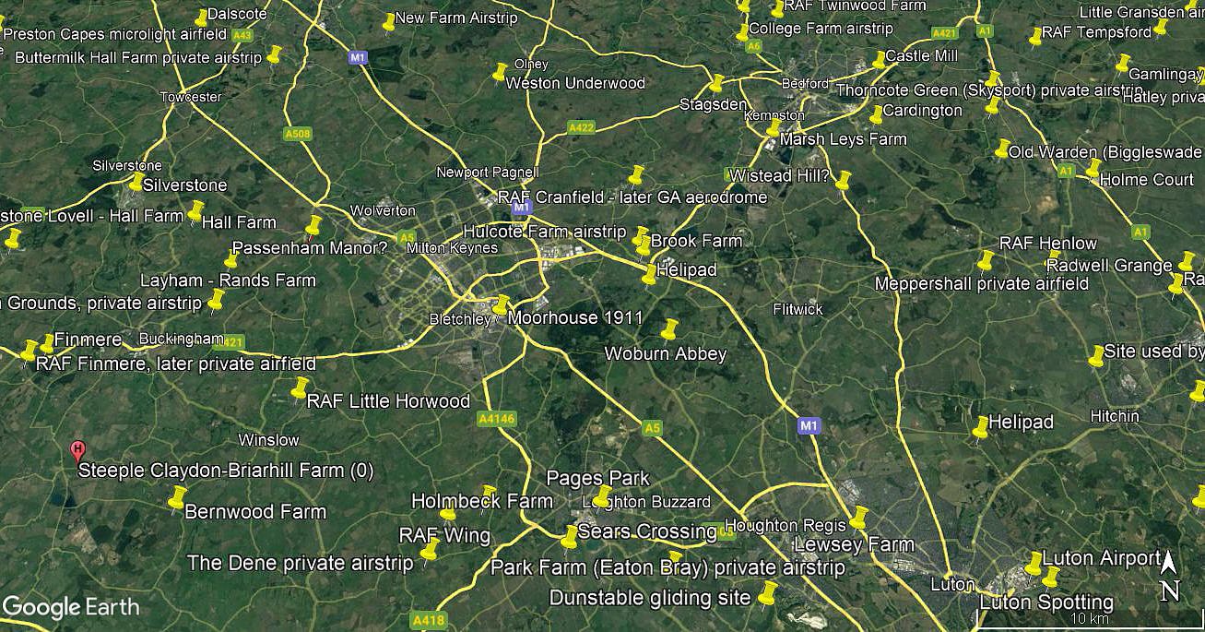Click the Google Earth logo
The width and height of the screenshot is (1205, 632).
click(71, 607)
